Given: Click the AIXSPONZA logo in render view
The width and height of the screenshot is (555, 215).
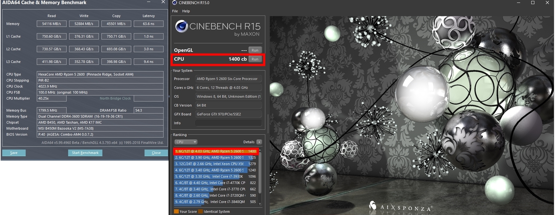Looking at the screenshot, I should click(401, 206).
